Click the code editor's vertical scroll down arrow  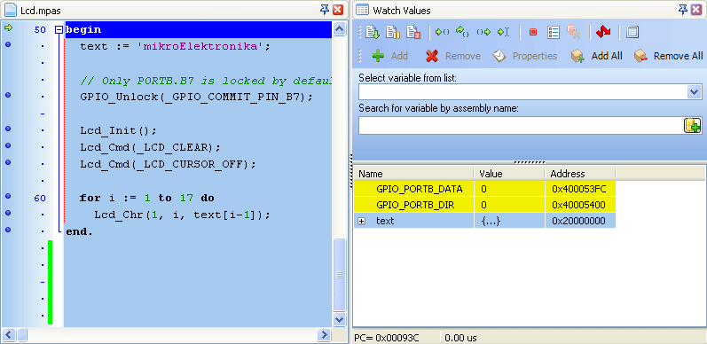(x=339, y=319)
